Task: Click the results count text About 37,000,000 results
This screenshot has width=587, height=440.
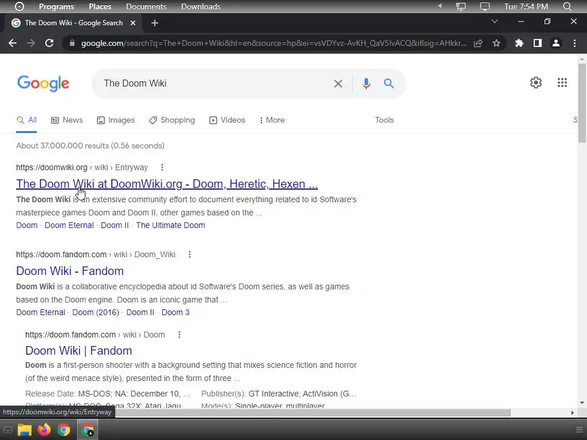Action: click(90, 146)
